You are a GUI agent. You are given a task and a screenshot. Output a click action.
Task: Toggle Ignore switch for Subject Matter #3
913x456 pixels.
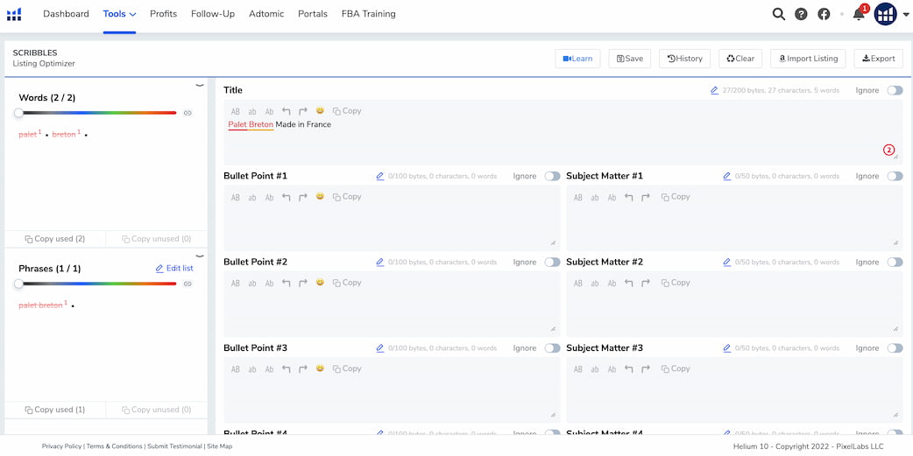[x=895, y=347]
